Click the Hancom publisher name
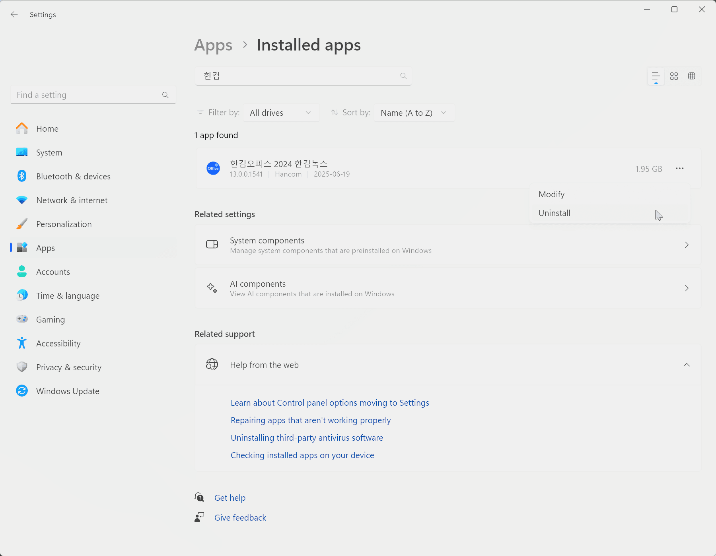The width and height of the screenshot is (716, 556). pos(288,174)
